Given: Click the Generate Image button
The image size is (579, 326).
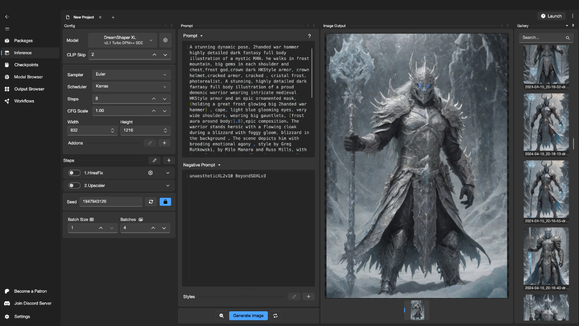Looking at the screenshot, I should pyautogui.click(x=248, y=316).
